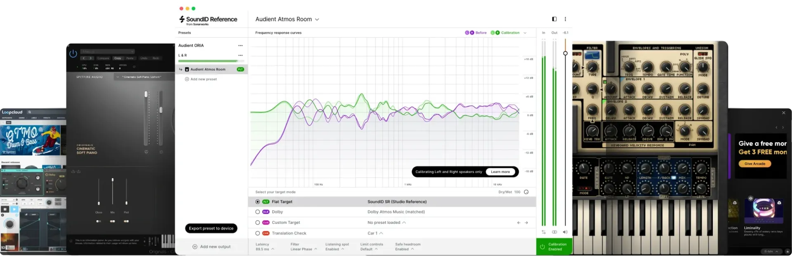Click the Dry/Wet knob icon
This screenshot has width=792, height=256.
[x=526, y=192]
